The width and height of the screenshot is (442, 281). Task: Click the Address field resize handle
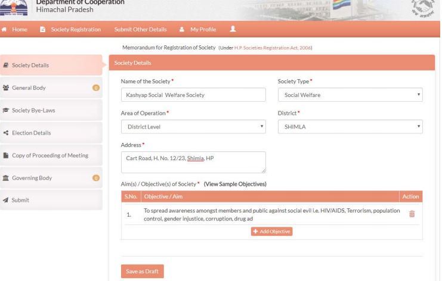point(264,170)
